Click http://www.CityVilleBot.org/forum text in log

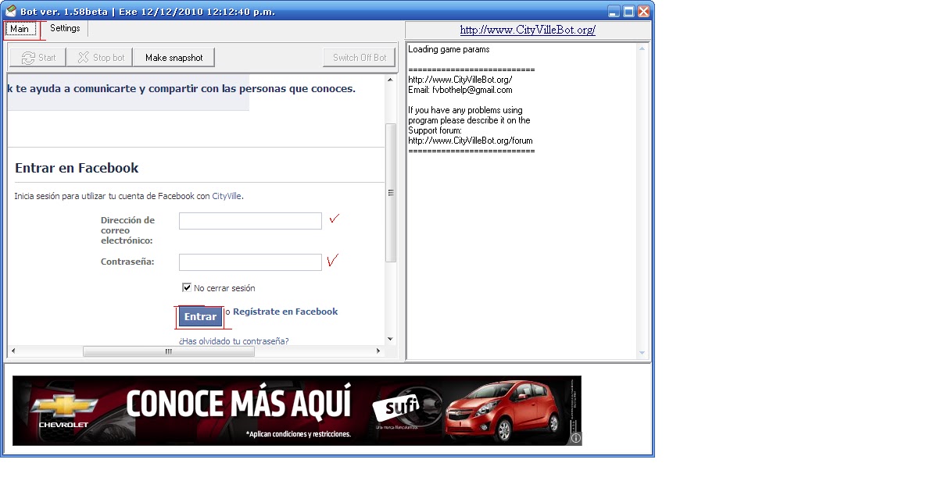point(471,141)
